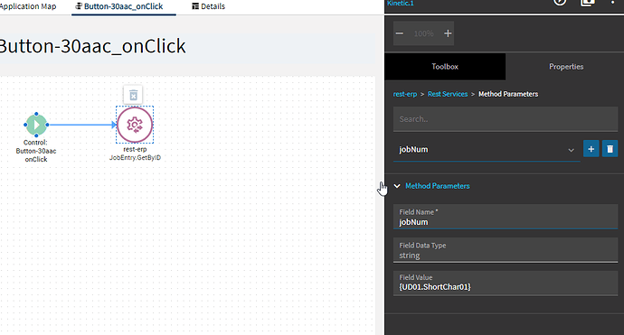
Task: Open the jobNum parameter dropdown
Action: click(x=487, y=150)
